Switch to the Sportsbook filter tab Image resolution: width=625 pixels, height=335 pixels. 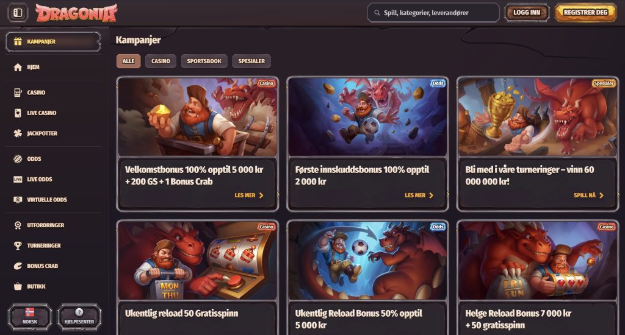204,62
